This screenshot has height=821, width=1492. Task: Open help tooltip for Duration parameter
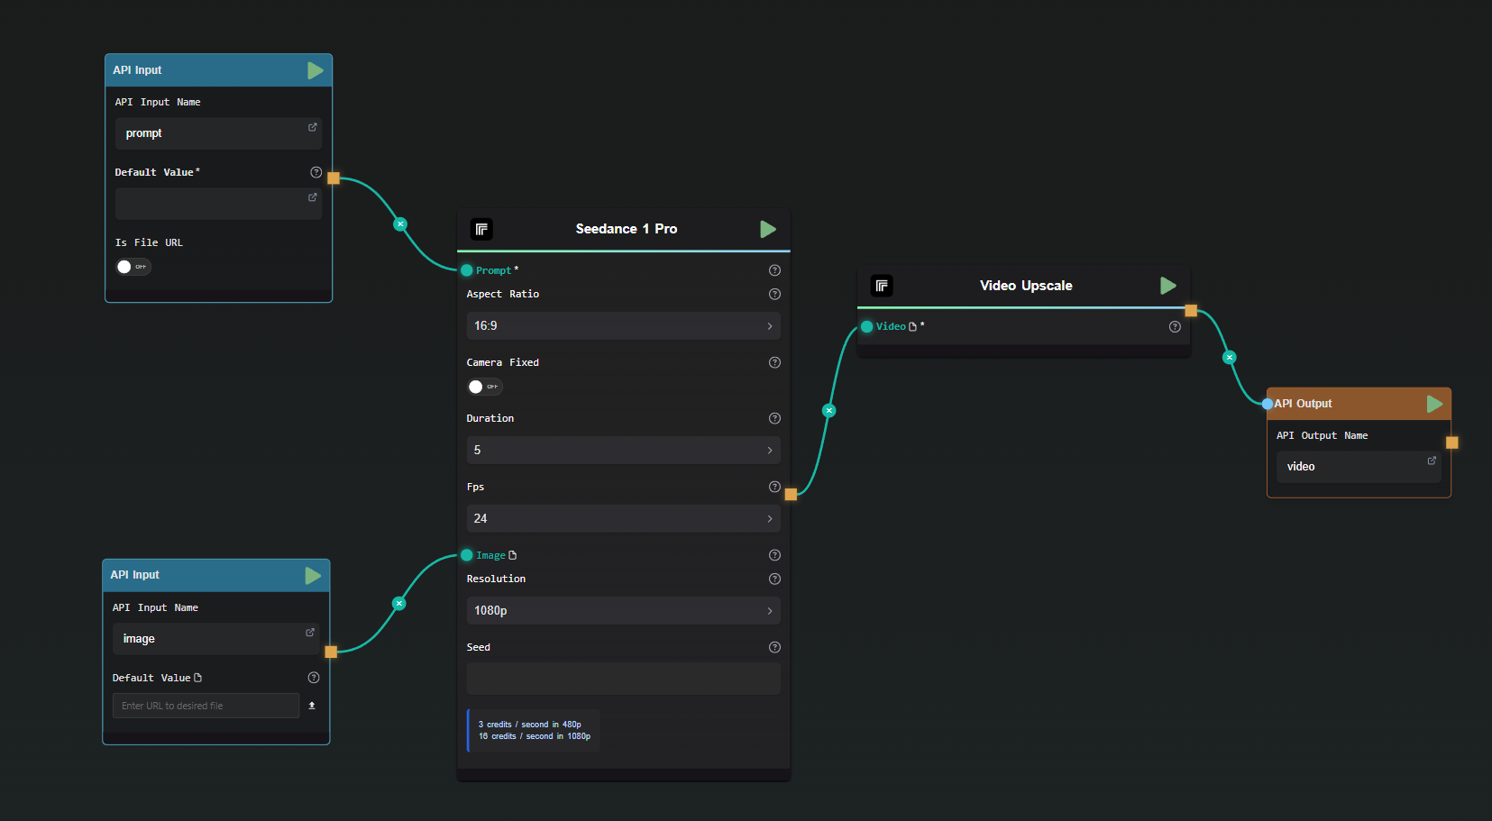774,418
